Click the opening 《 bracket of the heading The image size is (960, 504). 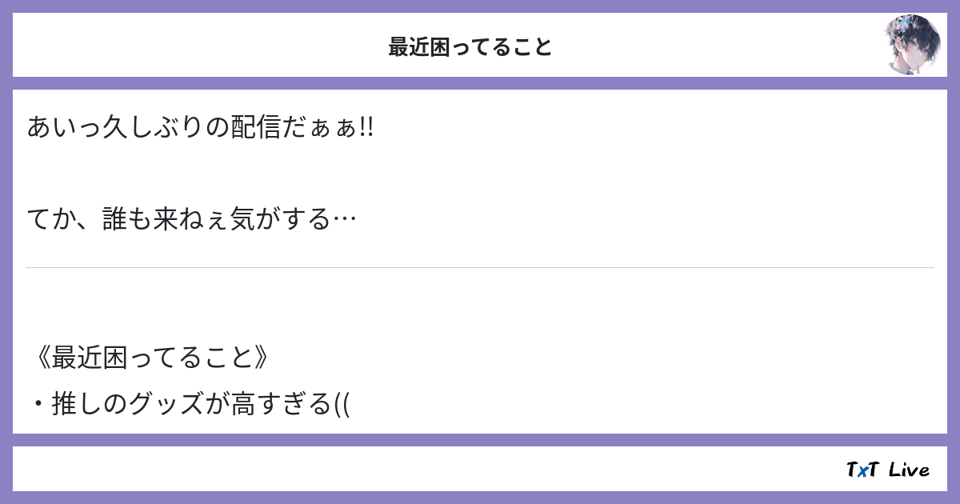(40, 358)
